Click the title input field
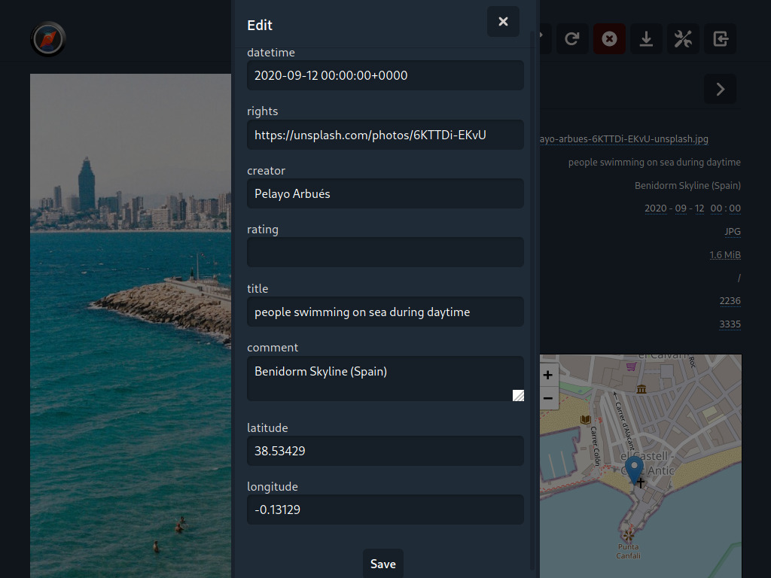 (x=385, y=312)
